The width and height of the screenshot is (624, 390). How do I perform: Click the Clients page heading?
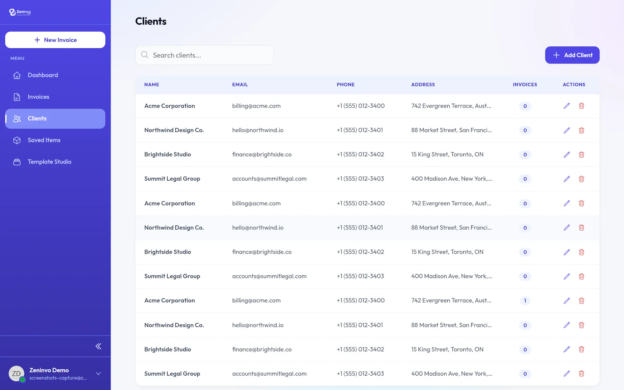[x=151, y=21]
